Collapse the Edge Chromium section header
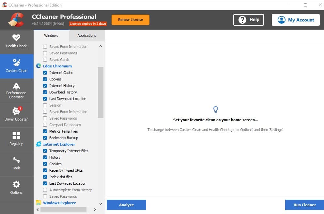Screen dimensions: 324x214 tap(57, 66)
